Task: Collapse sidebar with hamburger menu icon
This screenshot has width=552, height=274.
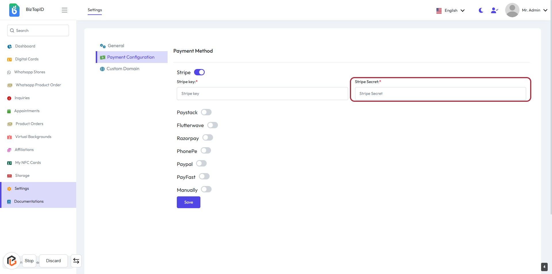Action: tap(64, 10)
